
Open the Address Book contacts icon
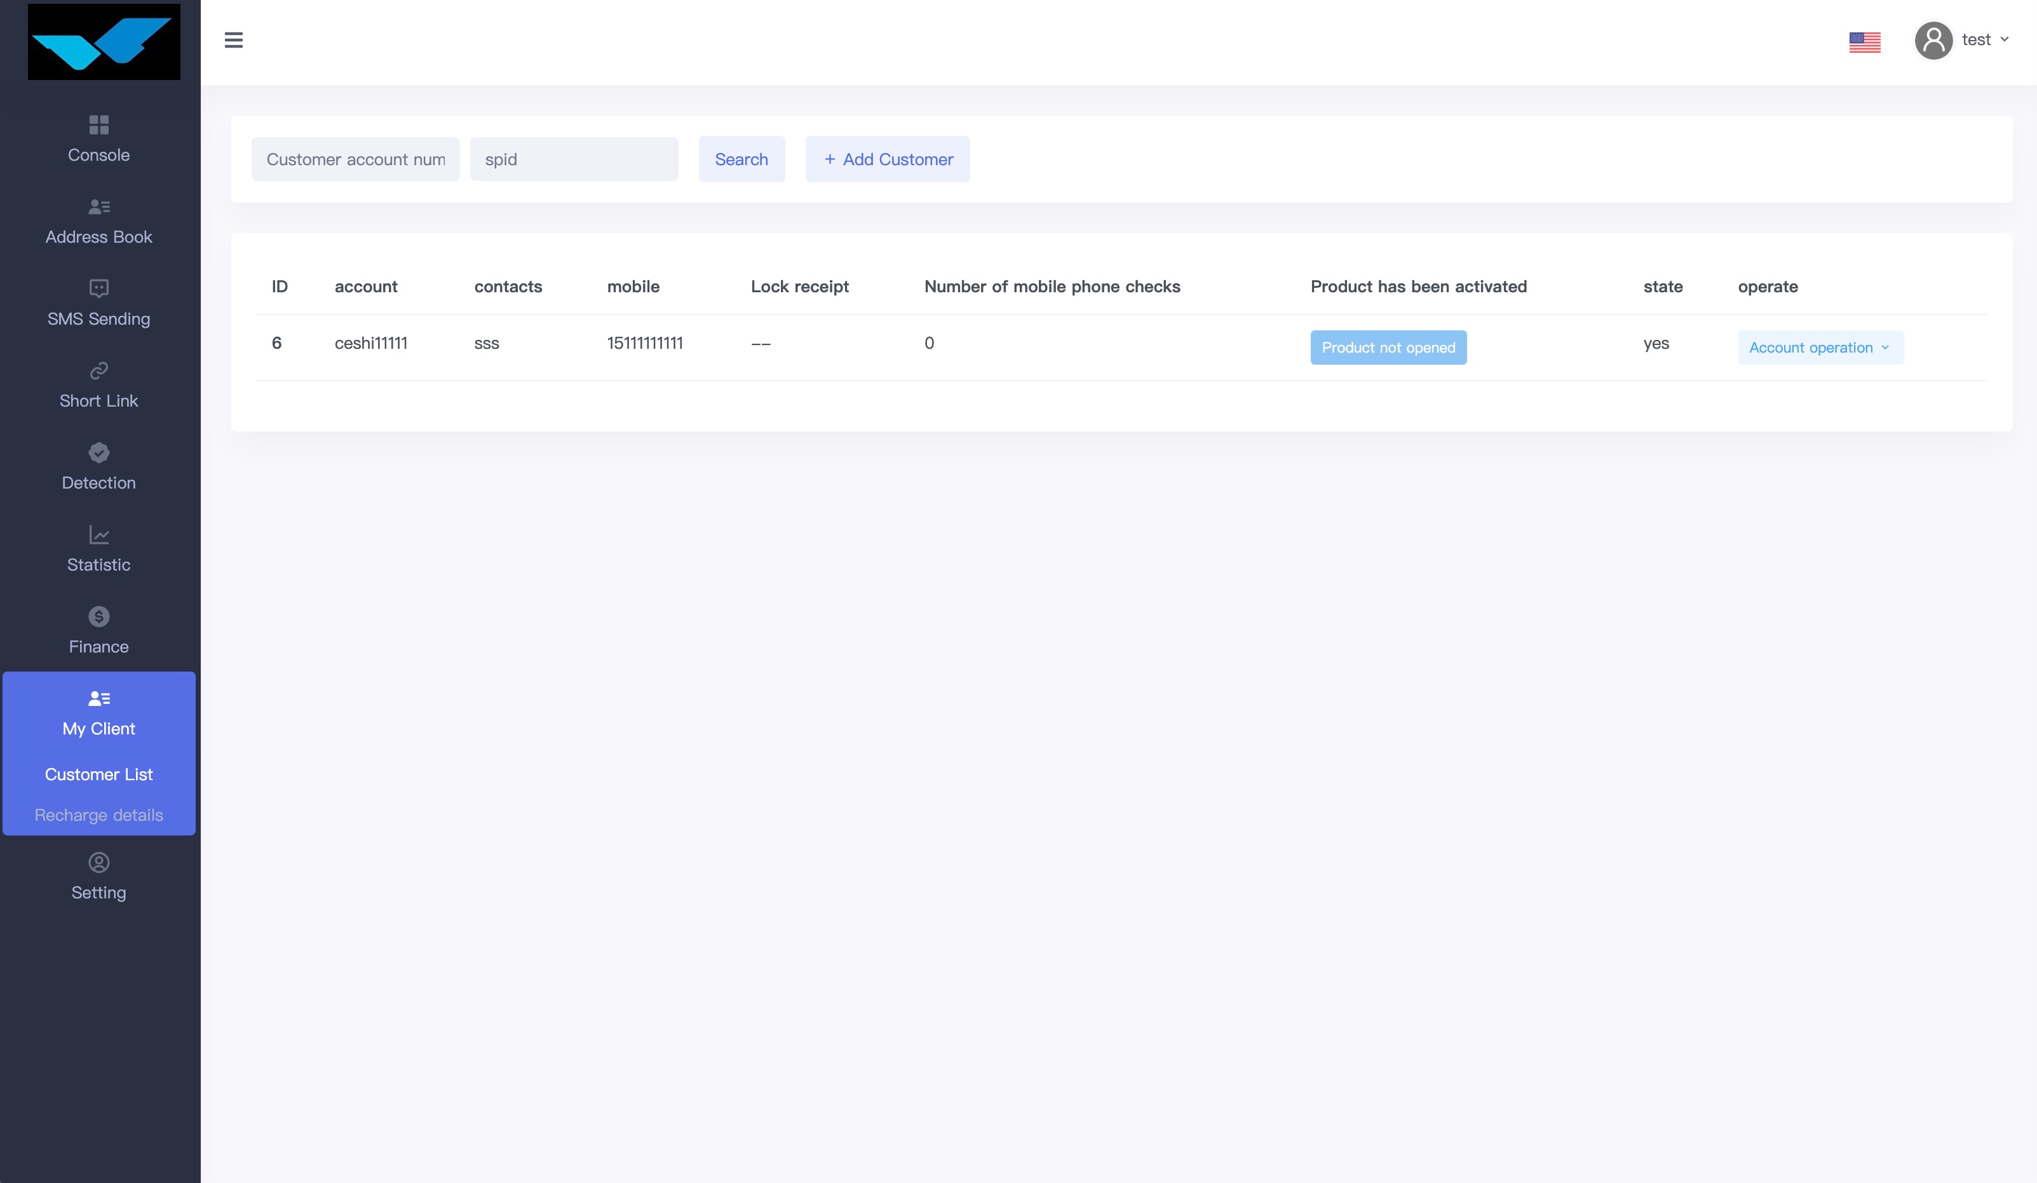point(98,207)
